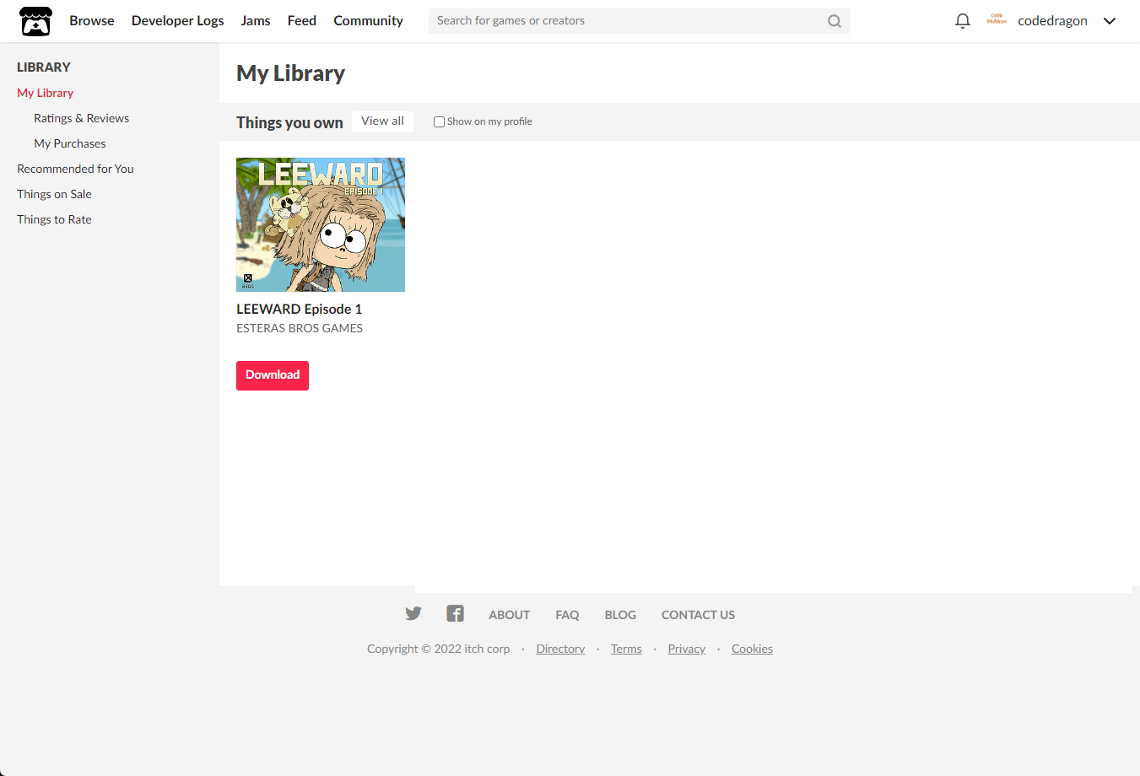Screen dimensions: 1140x776
Task: Open the Browse menu
Action: point(92,20)
